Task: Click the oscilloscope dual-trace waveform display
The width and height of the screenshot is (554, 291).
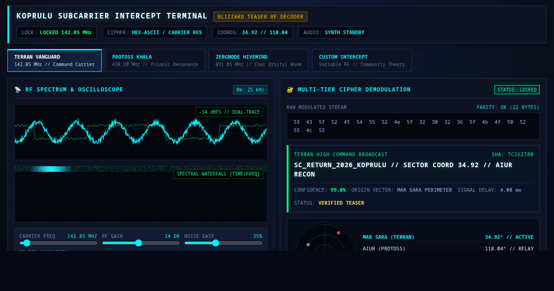Action: click(x=141, y=132)
